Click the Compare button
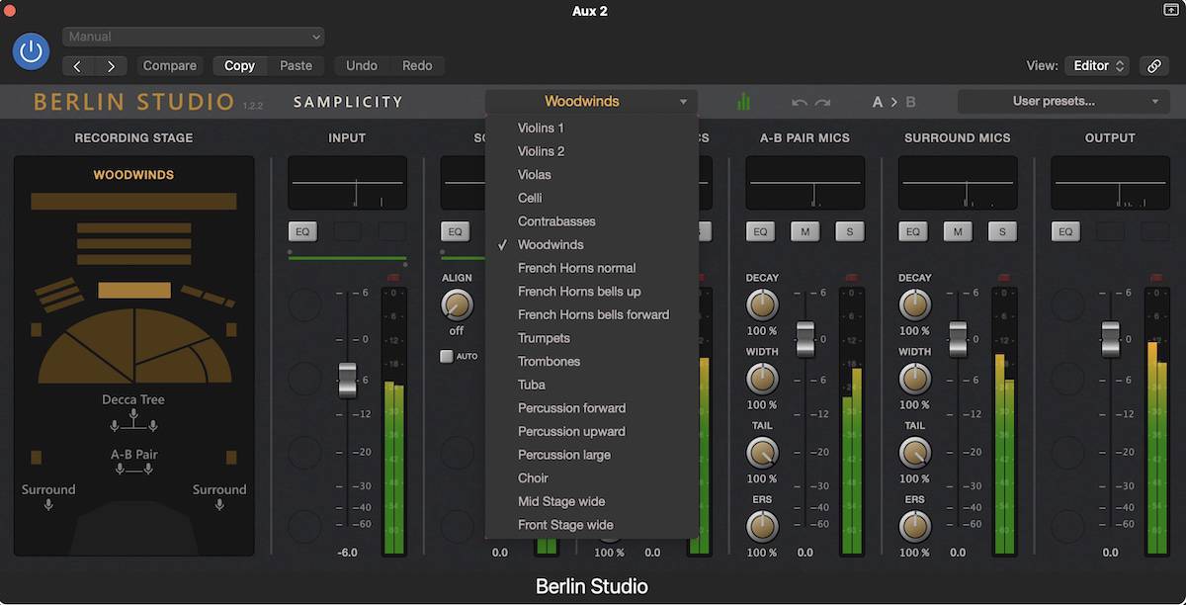Image resolution: width=1186 pixels, height=605 pixels. (169, 66)
